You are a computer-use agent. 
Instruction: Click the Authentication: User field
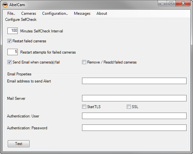[134, 116]
